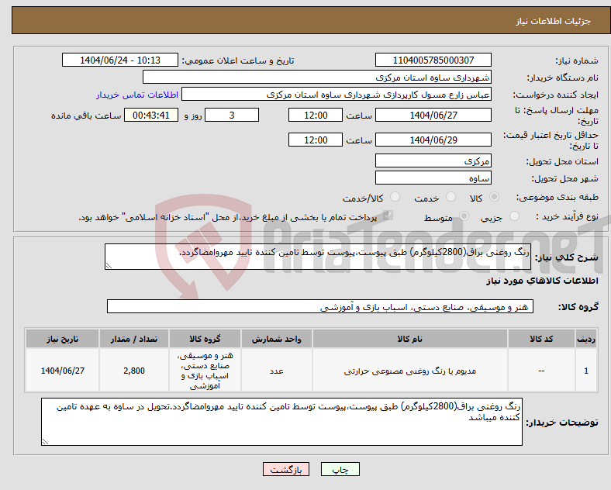
Task: Click the شماره نیاز number field
Action: click(433, 60)
